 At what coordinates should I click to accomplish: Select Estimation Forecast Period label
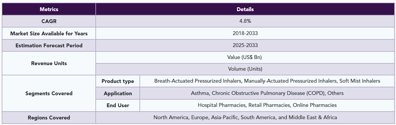click(x=49, y=45)
